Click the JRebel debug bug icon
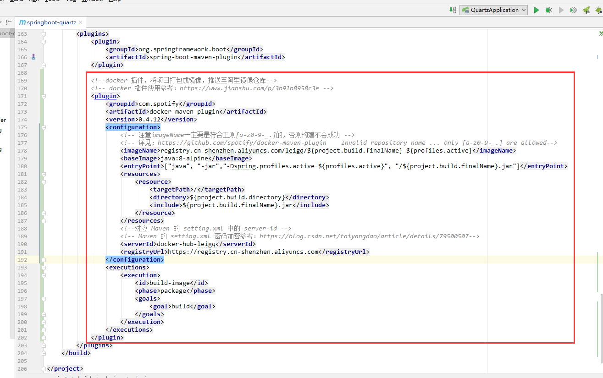This screenshot has width=603, height=378. tap(598, 10)
